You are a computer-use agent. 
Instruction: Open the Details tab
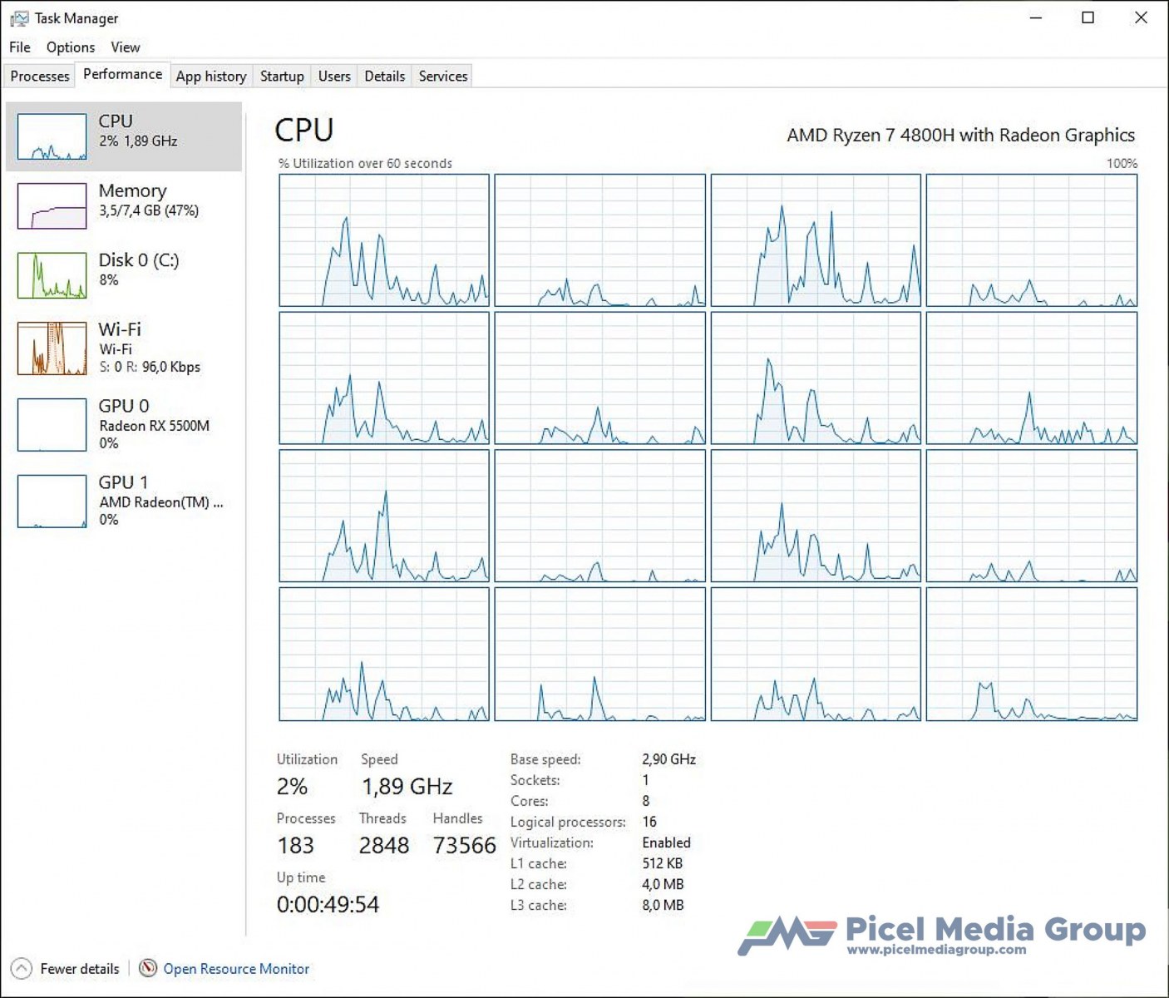tap(384, 77)
